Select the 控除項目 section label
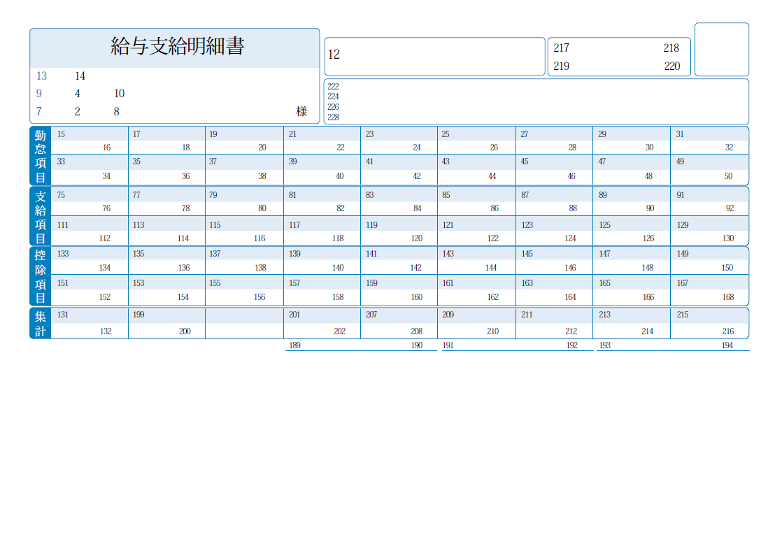This screenshot has height=551, width=782. tap(41, 275)
